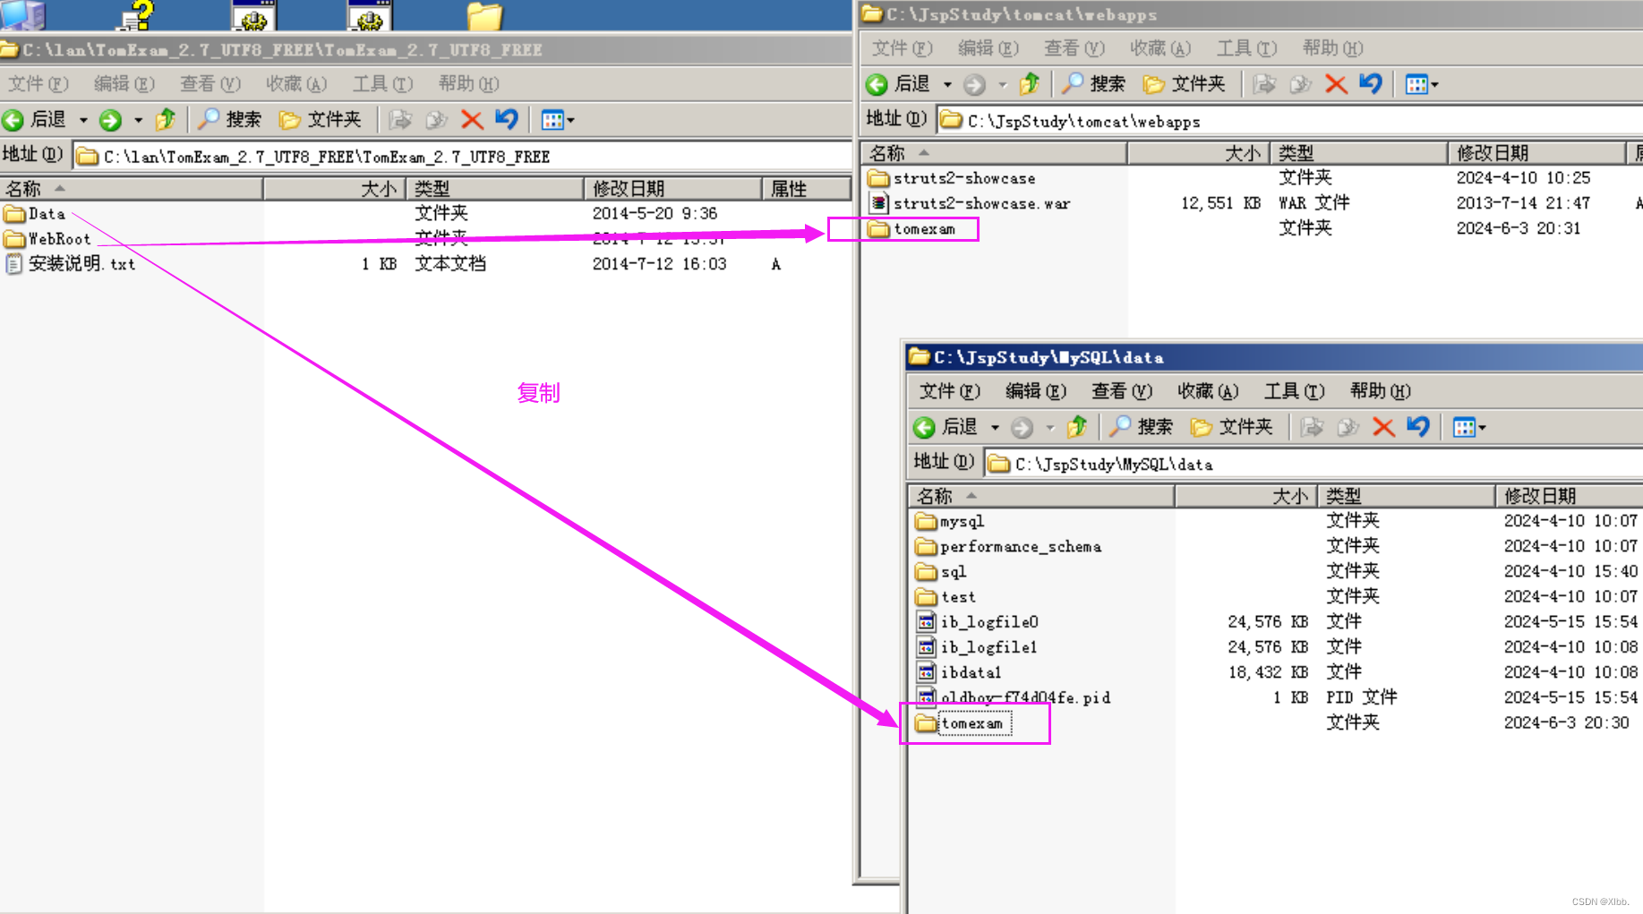
Task: Sort by 类型 column in webapps window
Action: point(1359,153)
